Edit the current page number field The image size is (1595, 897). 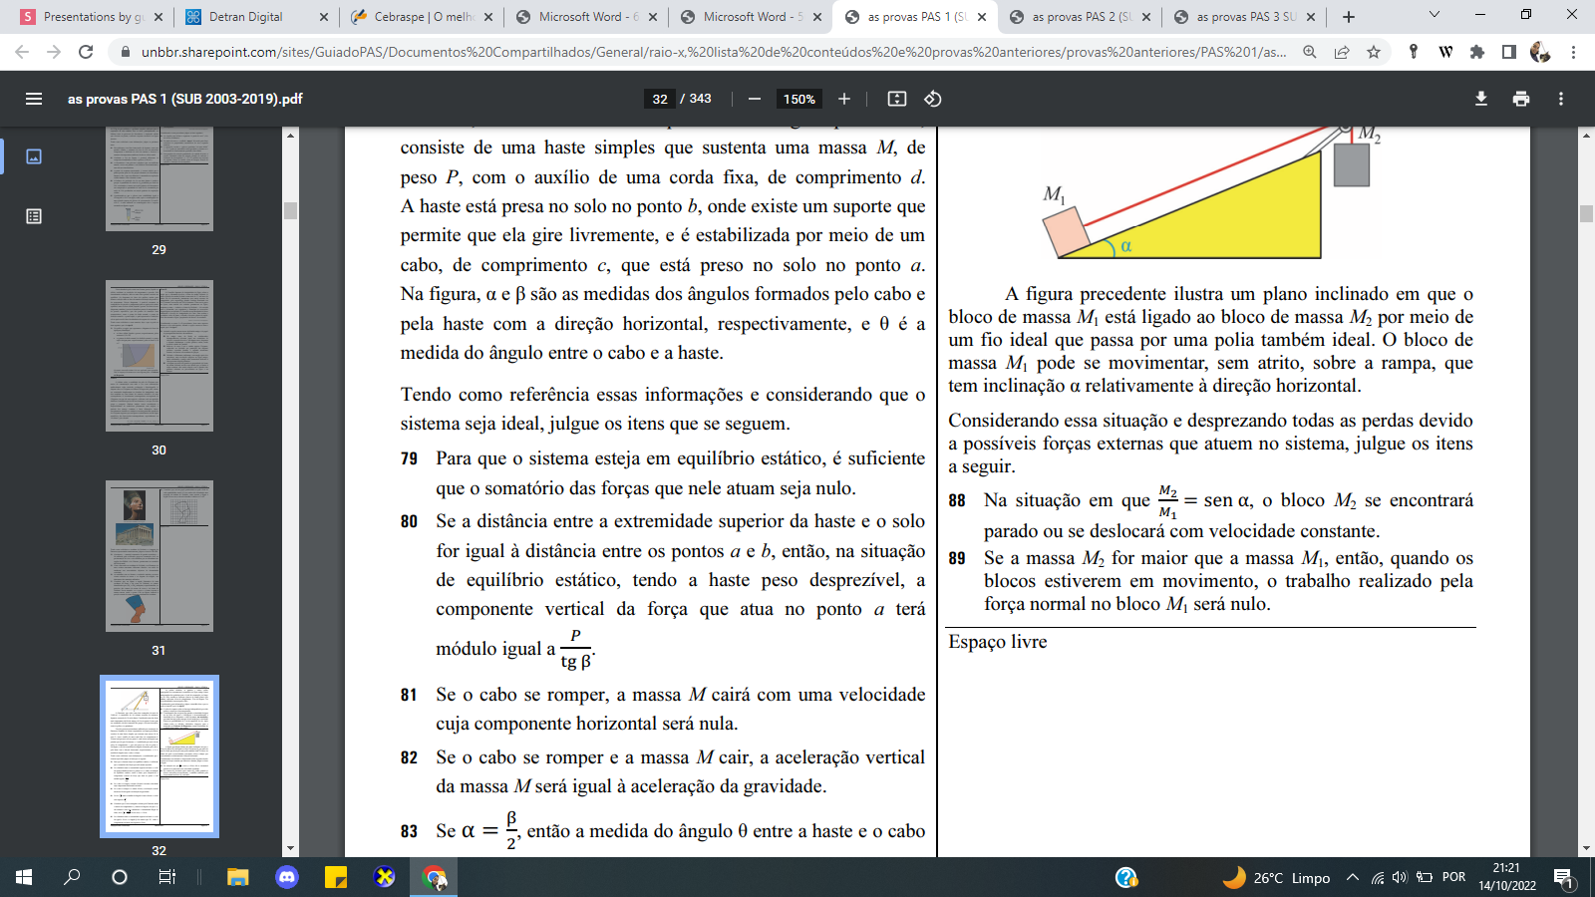pos(660,99)
